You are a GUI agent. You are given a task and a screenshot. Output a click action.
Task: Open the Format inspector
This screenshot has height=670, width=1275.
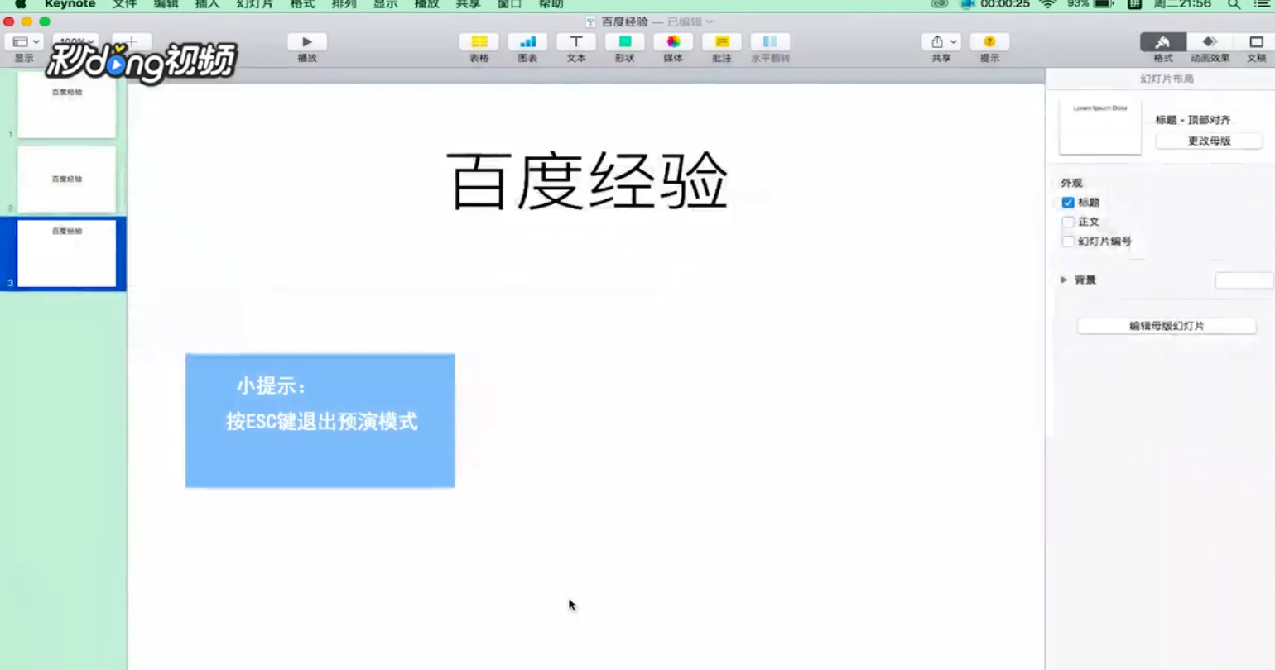coord(1163,42)
